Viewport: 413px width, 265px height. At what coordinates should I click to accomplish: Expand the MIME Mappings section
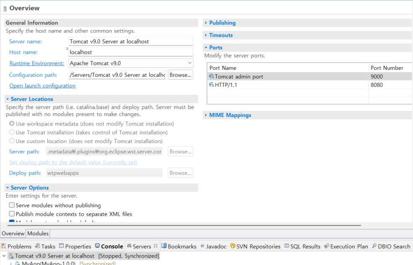(x=206, y=115)
